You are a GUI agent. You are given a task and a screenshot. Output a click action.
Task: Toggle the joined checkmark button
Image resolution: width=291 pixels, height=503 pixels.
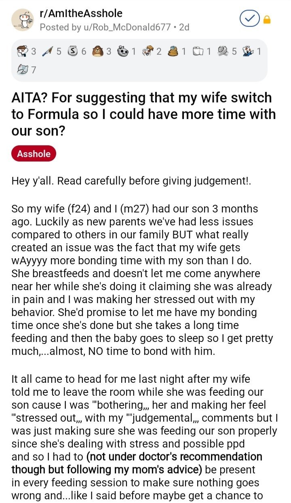(x=249, y=20)
